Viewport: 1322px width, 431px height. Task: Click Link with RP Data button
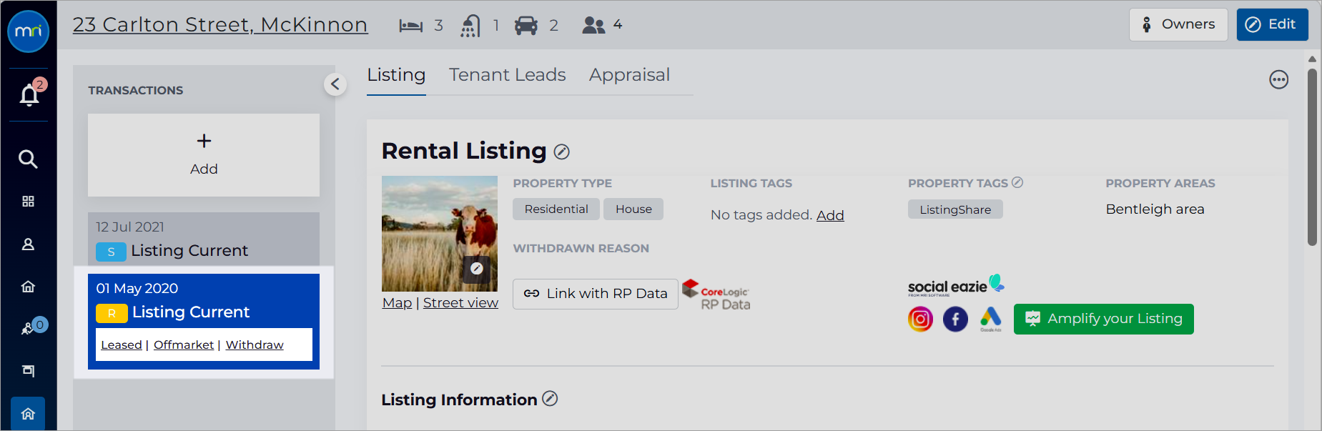point(595,294)
